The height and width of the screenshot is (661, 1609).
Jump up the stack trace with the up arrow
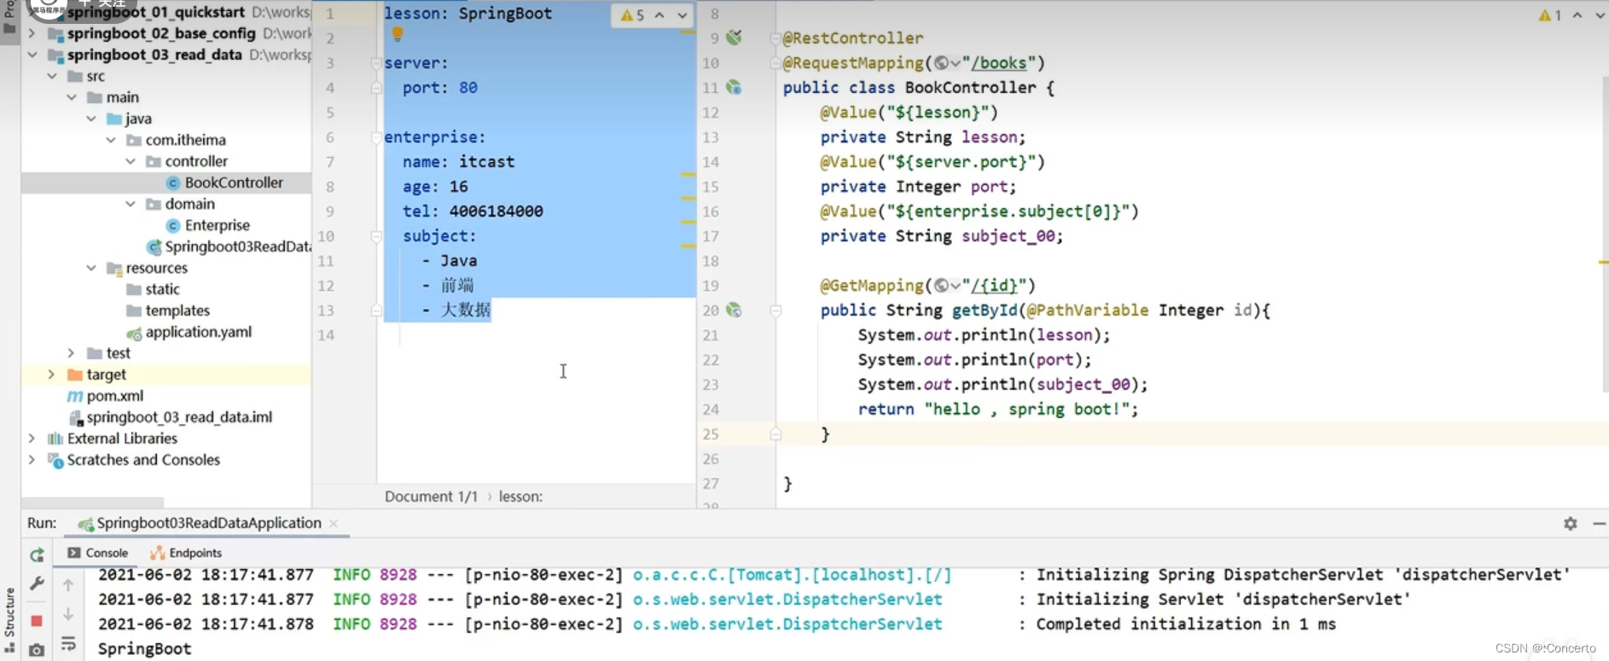(68, 585)
